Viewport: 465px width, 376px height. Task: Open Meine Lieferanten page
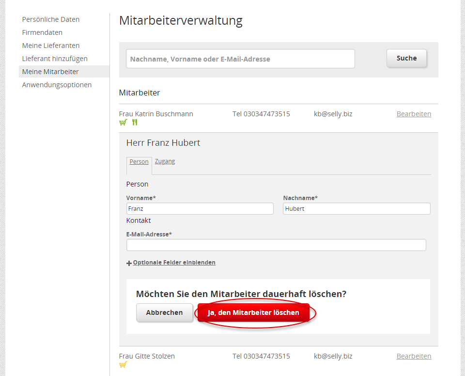(x=51, y=46)
